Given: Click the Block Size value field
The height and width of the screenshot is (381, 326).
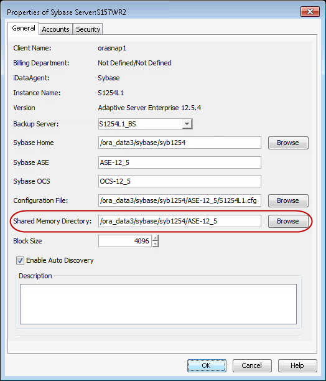Looking at the screenshot, I should (x=125, y=241).
